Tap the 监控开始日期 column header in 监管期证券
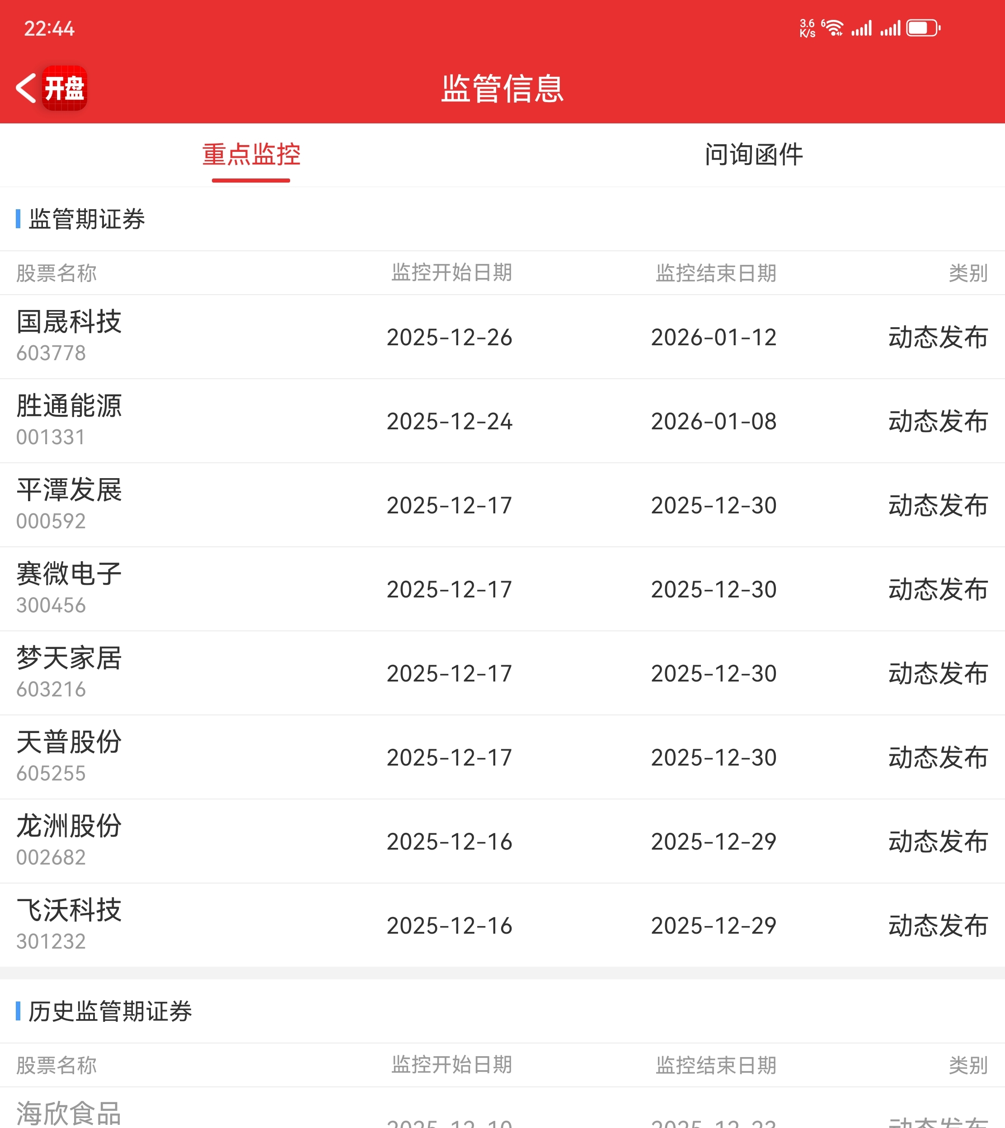1005x1128 pixels. click(x=452, y=273)
